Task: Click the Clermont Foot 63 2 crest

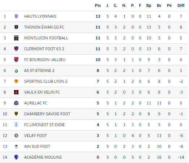Action: point(16,49)
